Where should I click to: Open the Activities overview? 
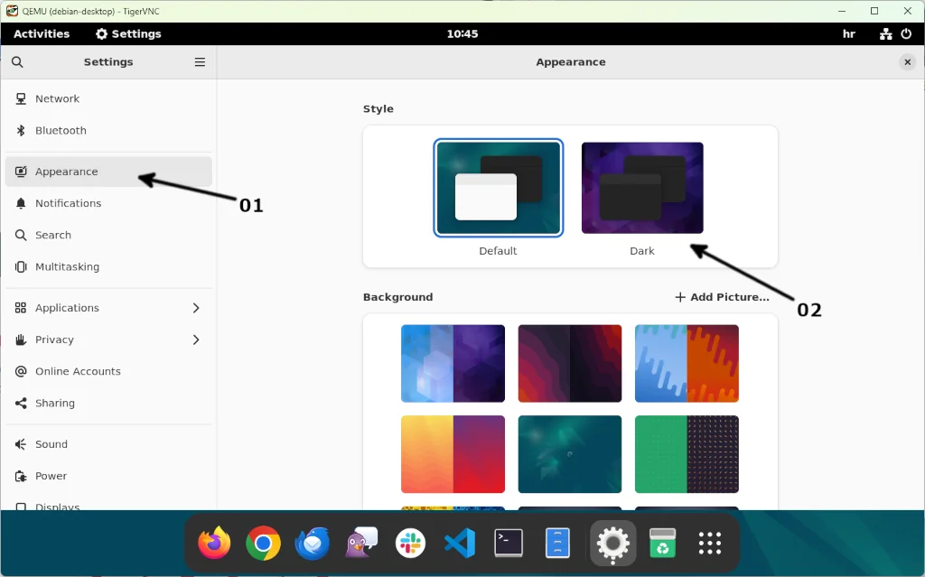(41, 33)
